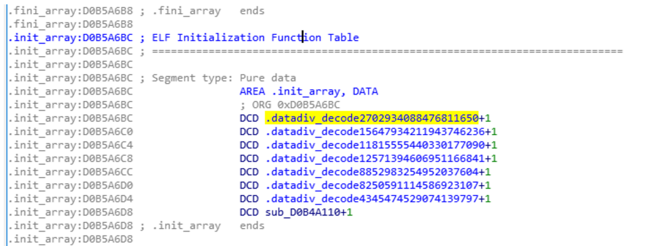
Task: Select address .init_array:D0B5A6C4
Action: (71, 145)
